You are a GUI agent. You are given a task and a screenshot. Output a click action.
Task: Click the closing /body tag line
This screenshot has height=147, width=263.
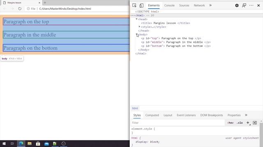point(143,50)
